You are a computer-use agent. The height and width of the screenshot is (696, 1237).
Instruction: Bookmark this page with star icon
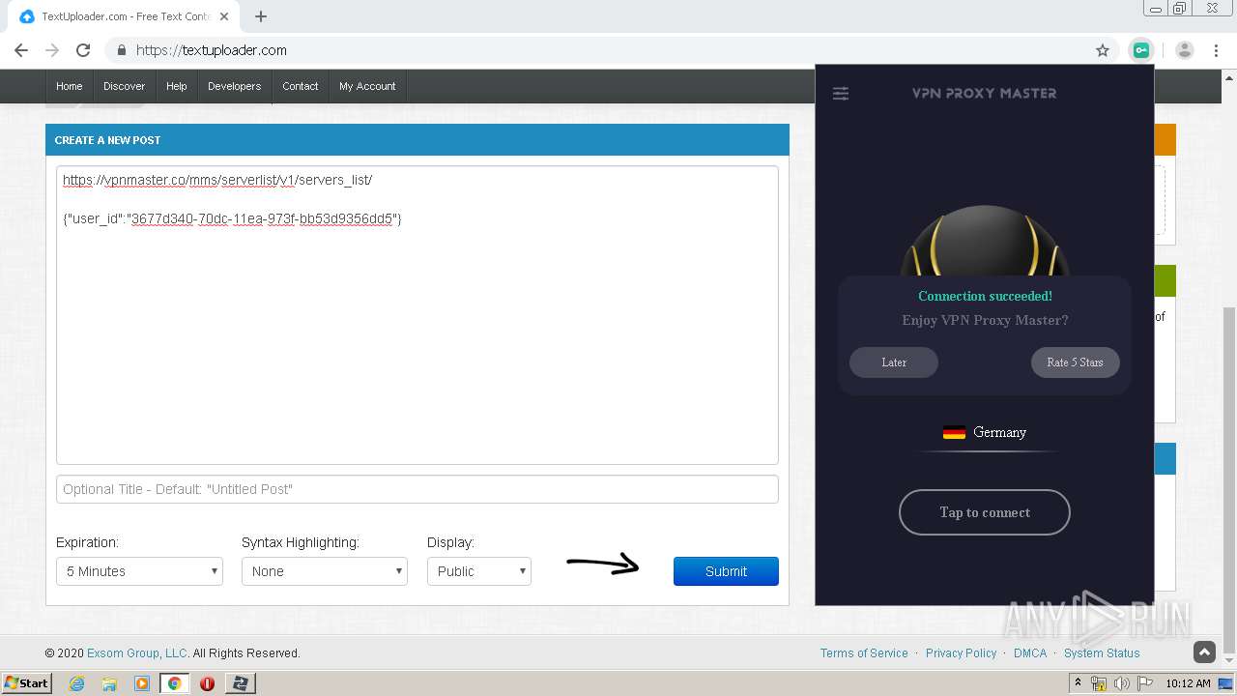click(x=1103, y=50)
